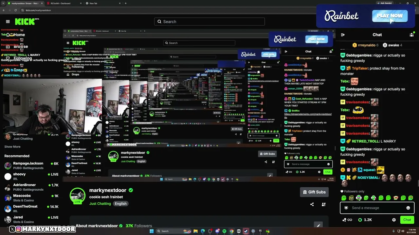Image resolution: width=419 pixels, height=235 pixels.
Task: Click the markynextdoor channel avatar
Action: tap(78, 196)
